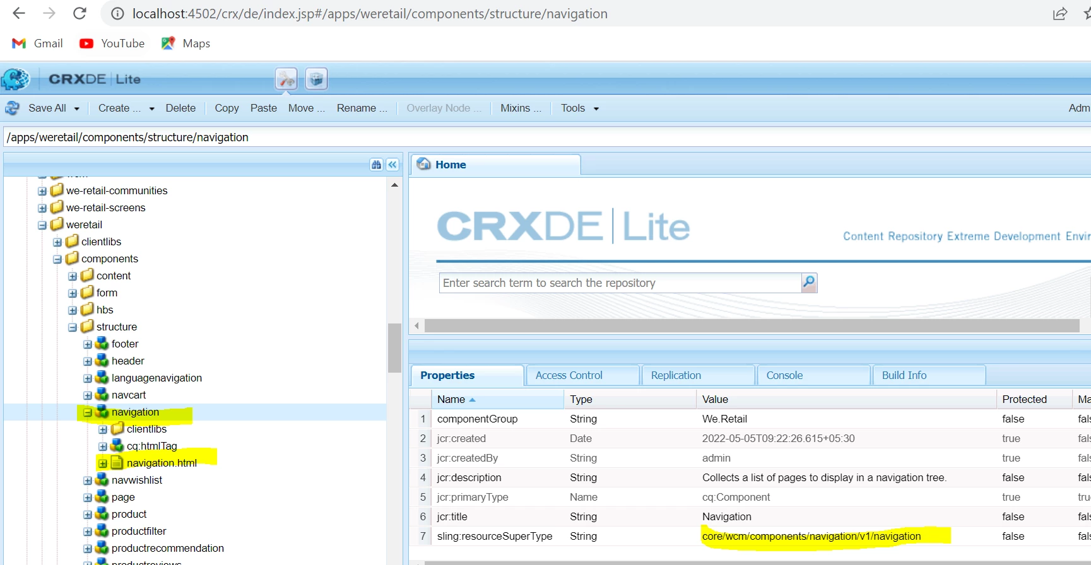Select the languagenavigation component icon
Screen dimensions: 1091x565
(102, 377)
